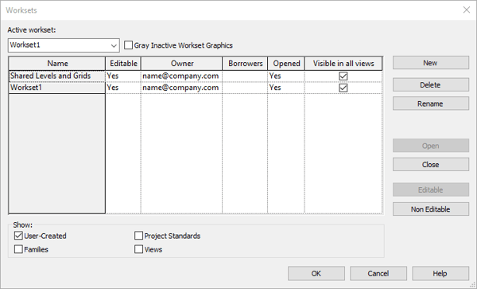Confirm with the OK button
Image resolution: width=477 pixels, height=289 pixels.
[x=316, y=273]
